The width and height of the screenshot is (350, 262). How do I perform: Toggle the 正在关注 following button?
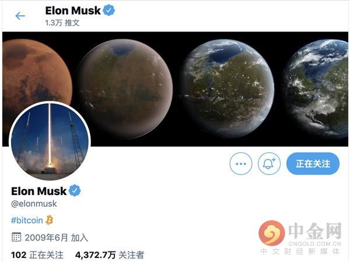coord(313,164)
